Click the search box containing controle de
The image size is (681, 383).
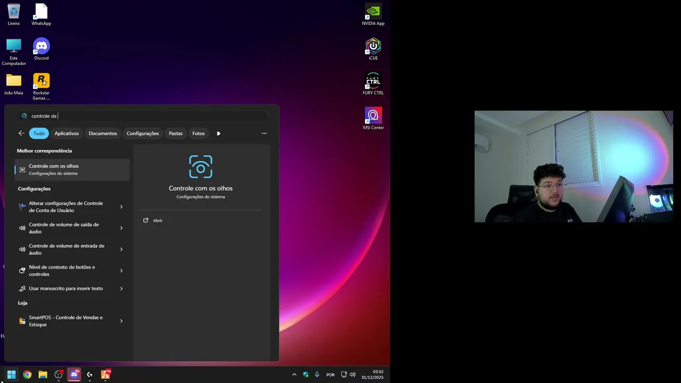tap(142, 116)
